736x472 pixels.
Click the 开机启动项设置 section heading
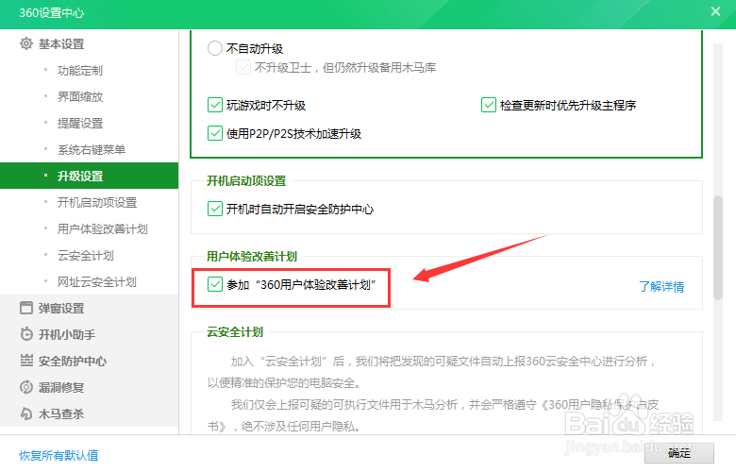click(246, 181)
